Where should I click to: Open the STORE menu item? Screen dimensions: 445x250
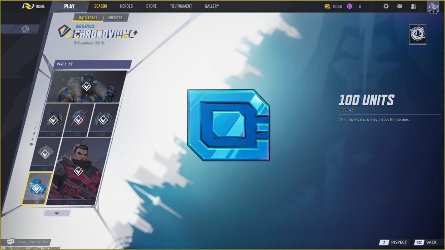coord(151,6)
